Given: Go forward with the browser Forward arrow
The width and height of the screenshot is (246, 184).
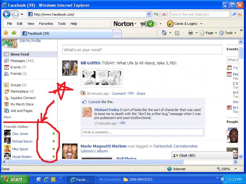Looking at the screenshot, I should pos(15,14).
